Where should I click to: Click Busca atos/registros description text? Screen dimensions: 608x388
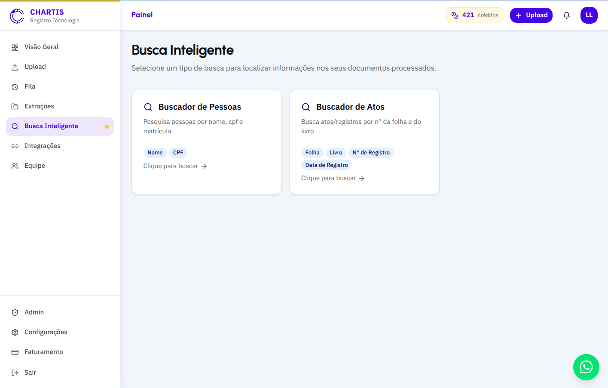pos(361,126)
